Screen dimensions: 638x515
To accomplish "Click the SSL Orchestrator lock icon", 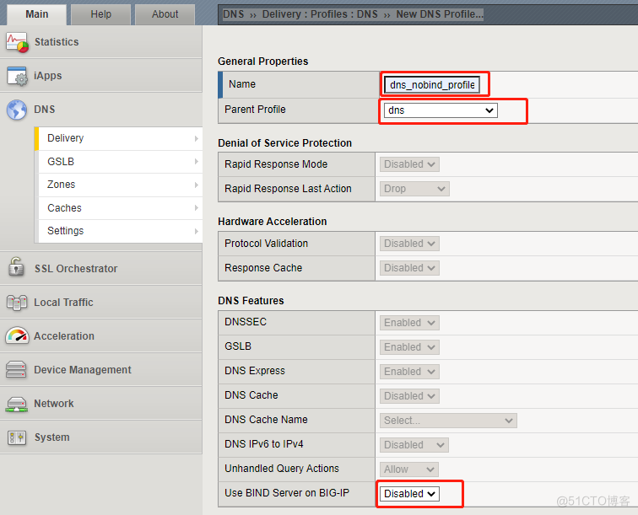I will (17, 268).
